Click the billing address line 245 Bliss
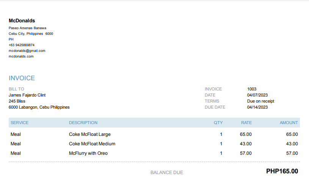This screenshot has height=179, width=309. (x=17, y=101)
